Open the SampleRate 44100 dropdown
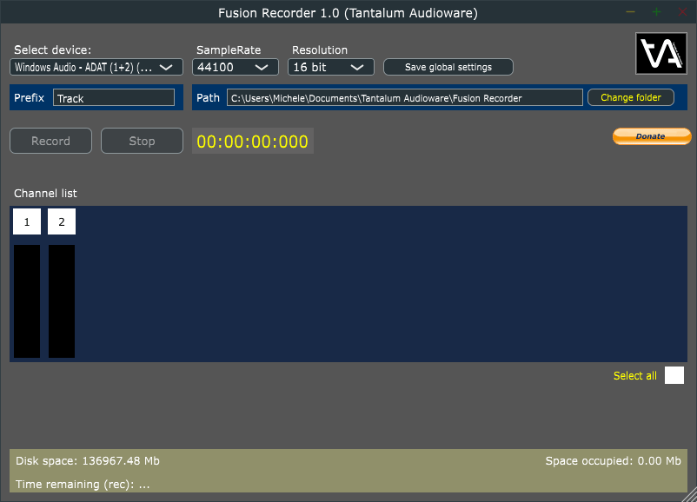Image resolution: width=697 pixels, height=502 pixels. click(236, 67)
